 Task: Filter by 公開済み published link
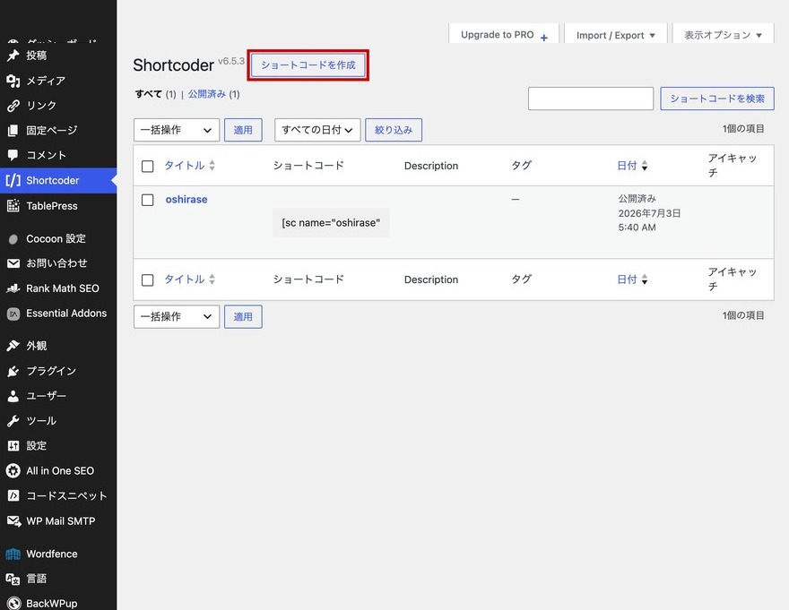207,94
